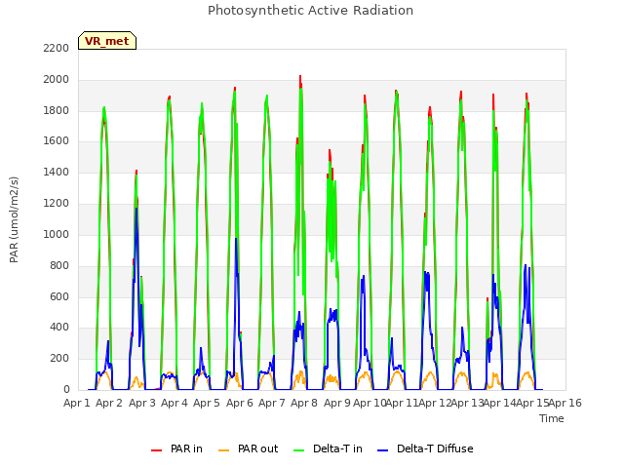Click the Apr 5 x-axis label
The image size is (624, 468).
[x=207, y=403]
